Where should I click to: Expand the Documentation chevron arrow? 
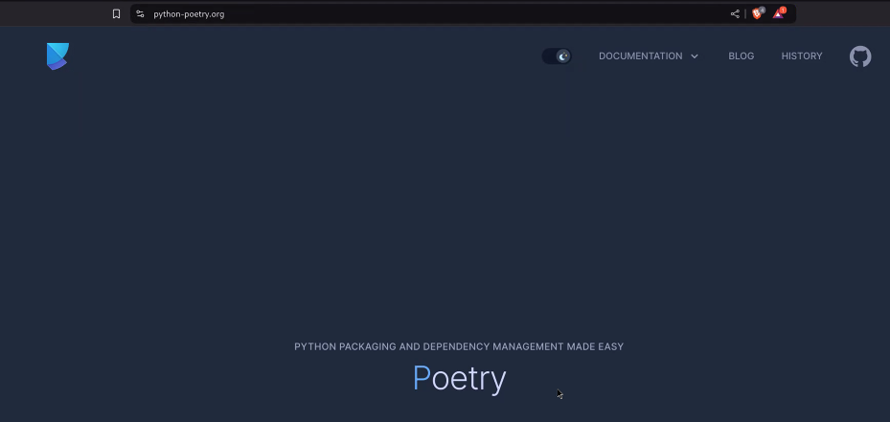(x=695, y=56)
